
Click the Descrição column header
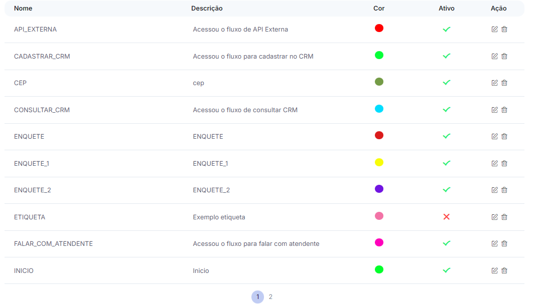point(207,9)
